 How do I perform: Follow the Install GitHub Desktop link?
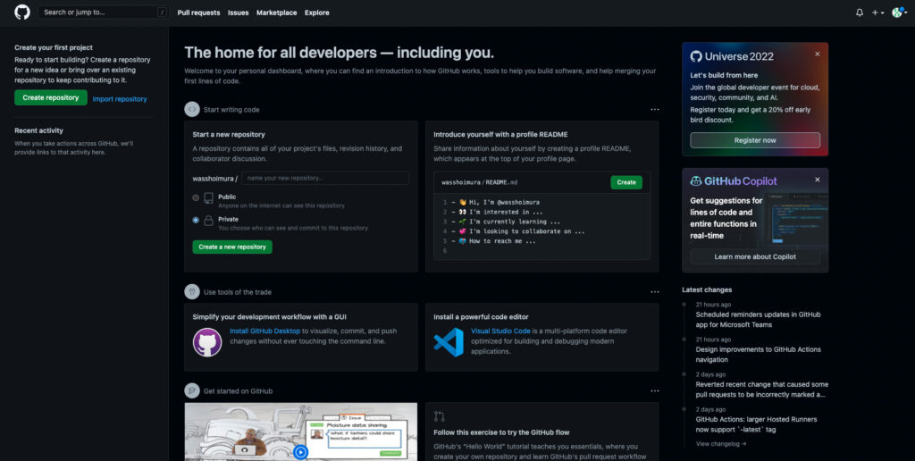point(264,331)
